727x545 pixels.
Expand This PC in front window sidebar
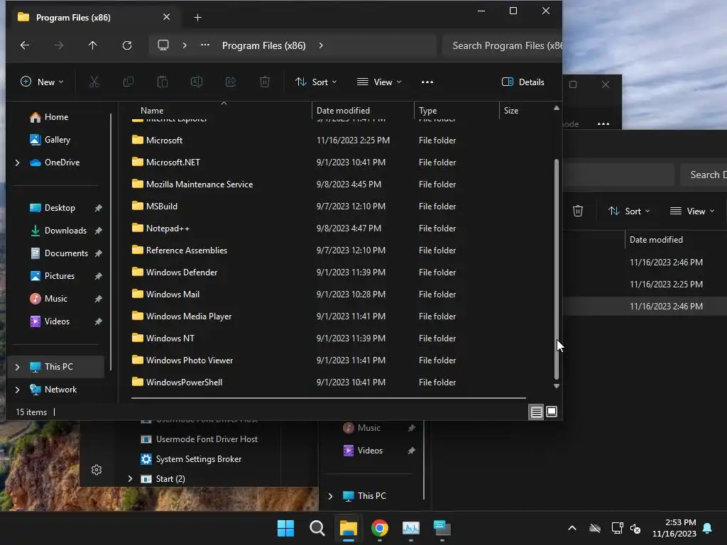(18, 367)
